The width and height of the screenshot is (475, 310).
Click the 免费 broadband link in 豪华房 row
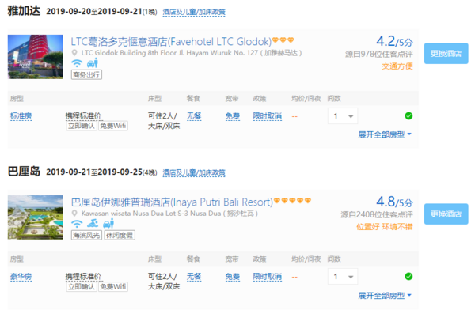coord(232,277)
